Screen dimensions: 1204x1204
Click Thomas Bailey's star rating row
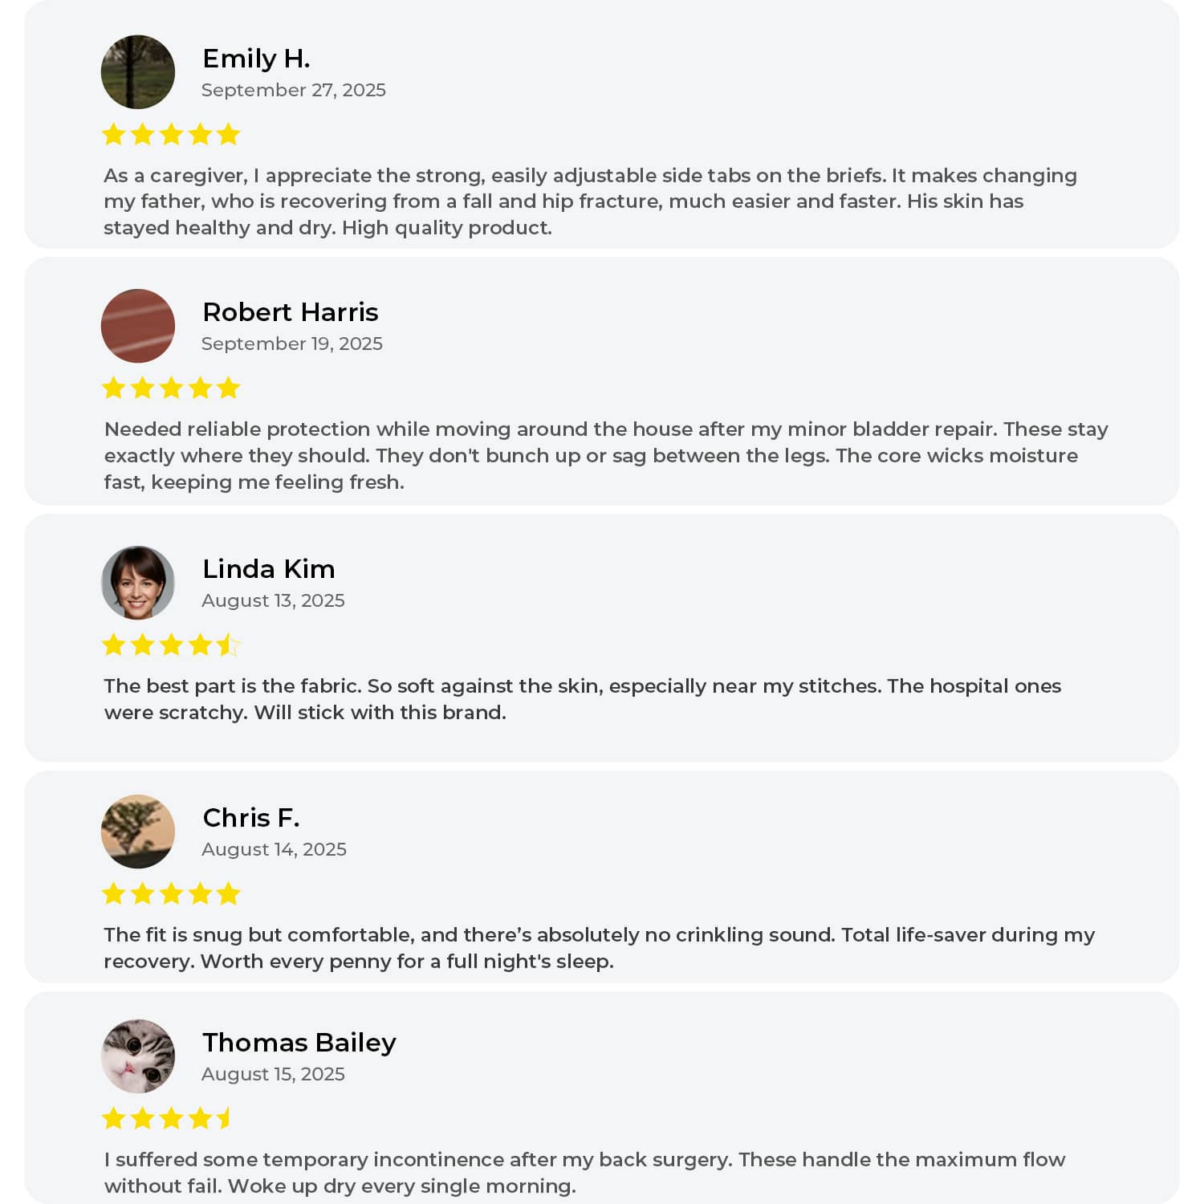[167, 1118]
